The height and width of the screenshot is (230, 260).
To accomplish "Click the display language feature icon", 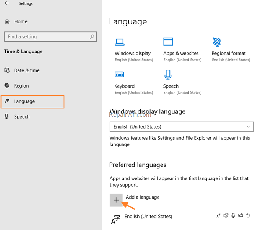I will [x=219, y=215].
